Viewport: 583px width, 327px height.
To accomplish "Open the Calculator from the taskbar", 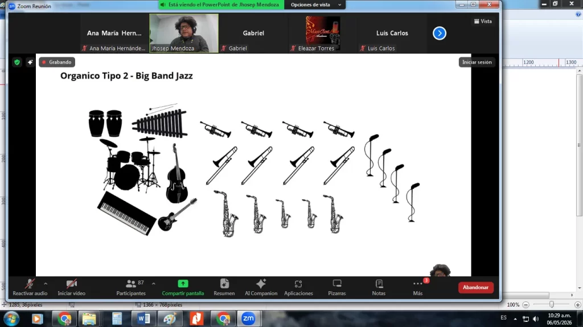I will click(x=117, y=318).
